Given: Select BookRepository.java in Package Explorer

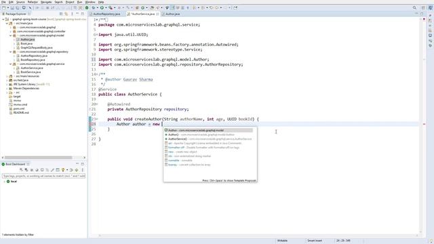Looking at the screenshot, I should click(33, 60).
